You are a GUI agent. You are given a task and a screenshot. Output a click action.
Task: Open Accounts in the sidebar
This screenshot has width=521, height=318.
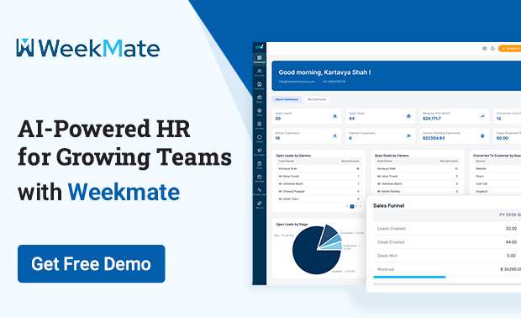coord(260,72)
